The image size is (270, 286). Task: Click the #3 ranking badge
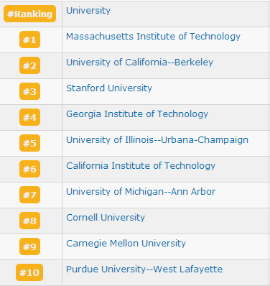click(29, 91)
